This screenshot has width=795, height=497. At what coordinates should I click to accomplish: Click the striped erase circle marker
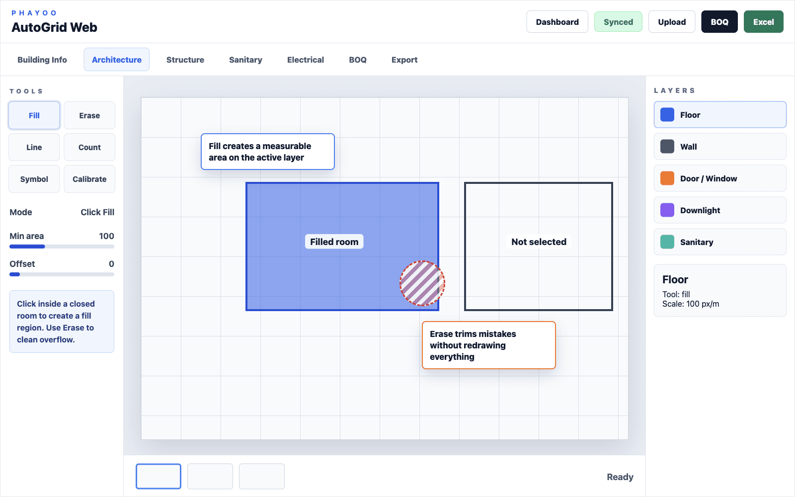pos(422,283)
